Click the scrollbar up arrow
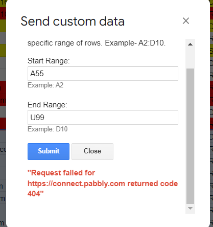Viewport: 213px width, 227px height. [190, 44]
